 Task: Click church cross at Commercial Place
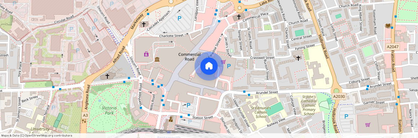239,17
